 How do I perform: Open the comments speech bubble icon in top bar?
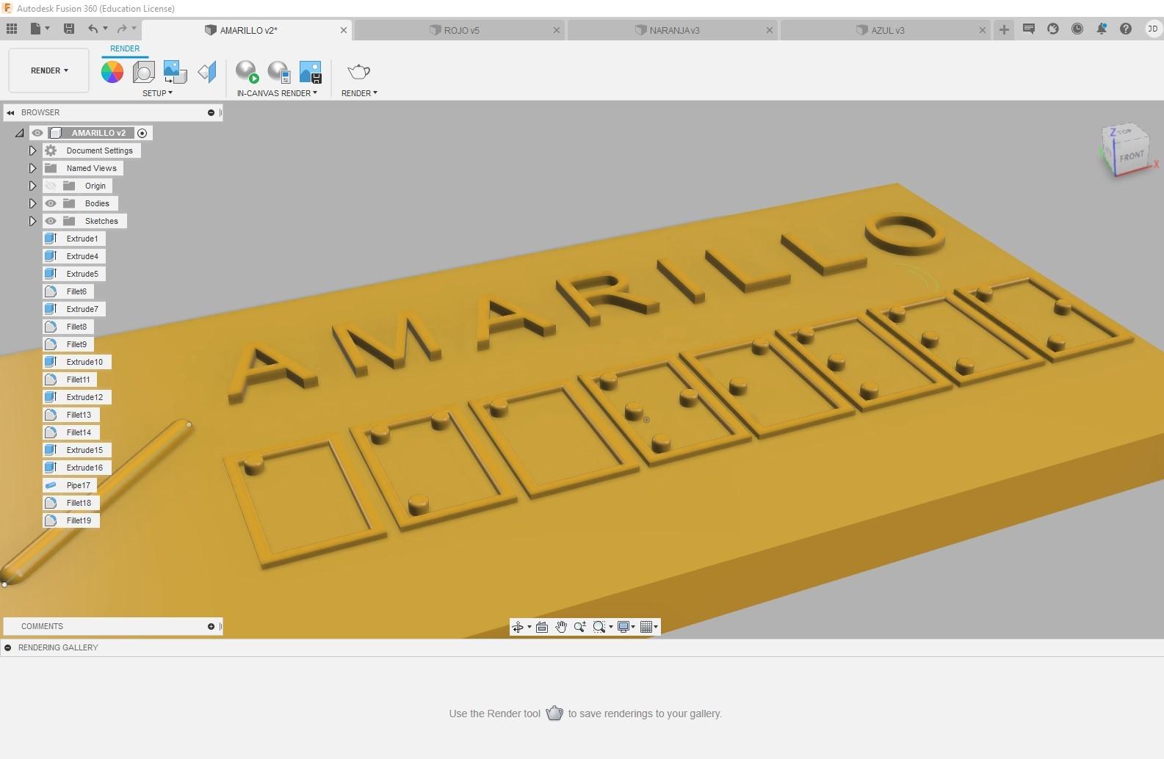click(x=1029, y=29)
